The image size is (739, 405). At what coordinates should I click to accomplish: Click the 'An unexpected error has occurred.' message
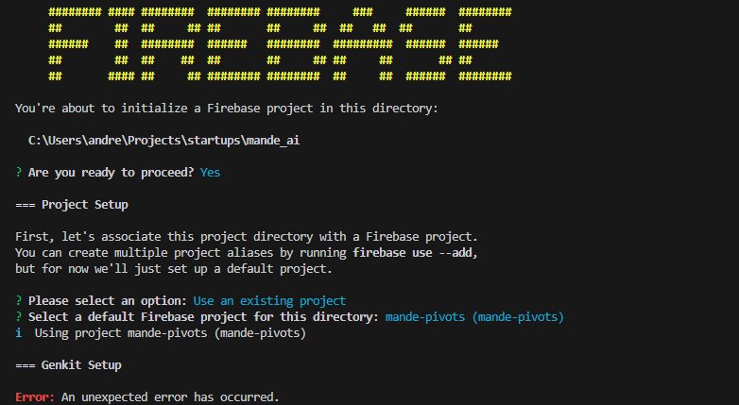[170, 397]
